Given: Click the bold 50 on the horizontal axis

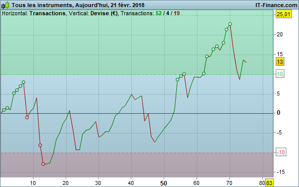Looking at the screenshot, I should click(x=164, y=183).
